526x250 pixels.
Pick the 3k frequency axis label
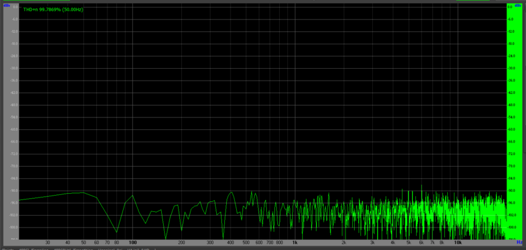click(x=373, y=242)
